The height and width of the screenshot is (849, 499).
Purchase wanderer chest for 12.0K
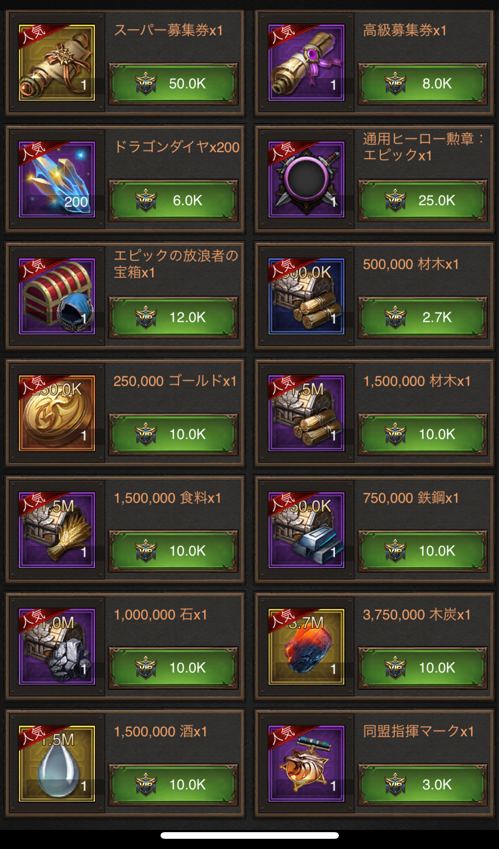(173, 317)
